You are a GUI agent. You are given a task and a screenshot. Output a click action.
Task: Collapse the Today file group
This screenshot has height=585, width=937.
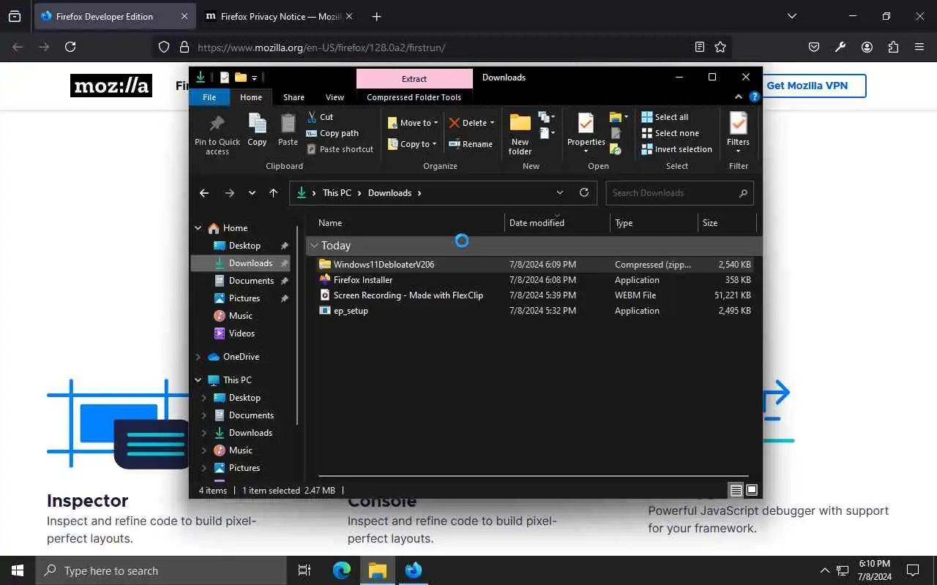(x=314, y=246)
